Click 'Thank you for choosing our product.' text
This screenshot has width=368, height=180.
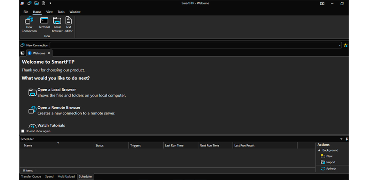point(53,70)
